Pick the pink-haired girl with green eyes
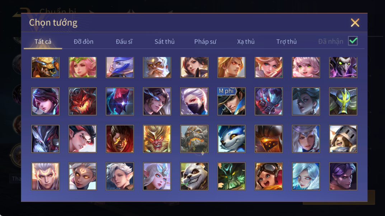 pos(306,67)
